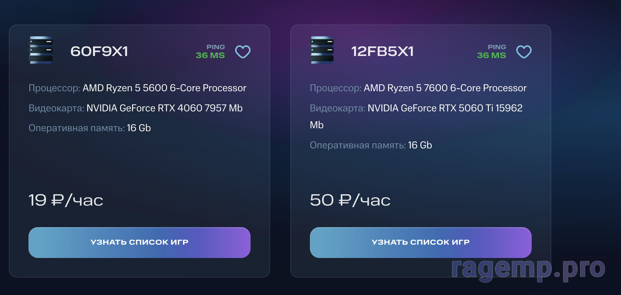Click the 16 Gb RAM value on 12FB5X1 card
Image resolution: width=621 pixels, height=295 pixels.
[420, 145]
